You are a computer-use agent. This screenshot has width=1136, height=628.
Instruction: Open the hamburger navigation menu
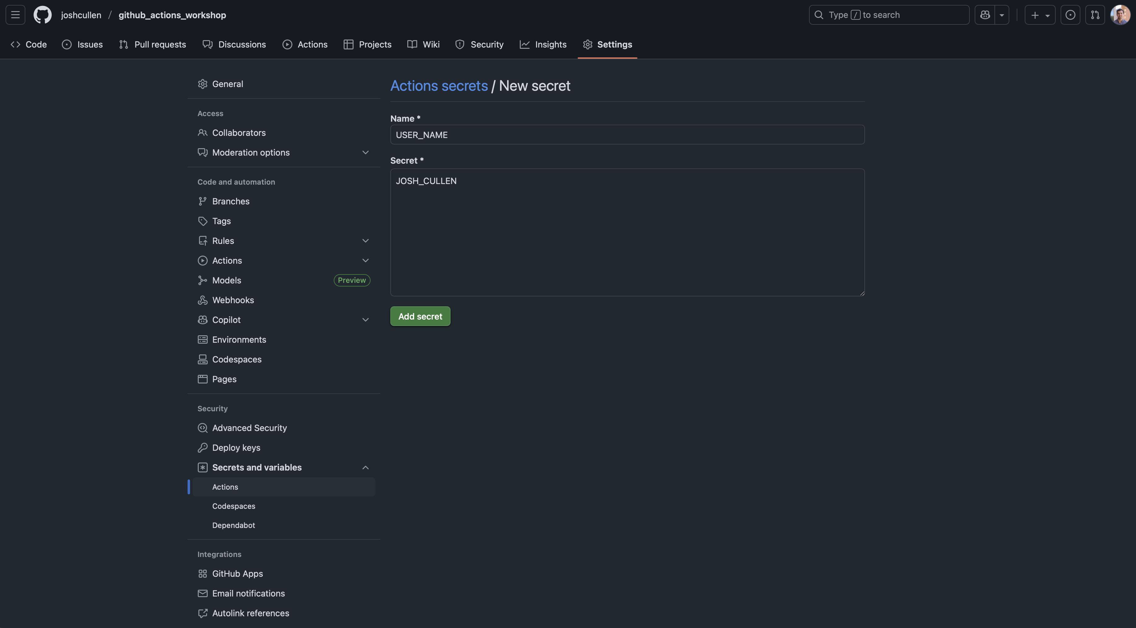pos(15,15)
